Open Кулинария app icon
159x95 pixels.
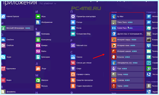tap(38, 57)
